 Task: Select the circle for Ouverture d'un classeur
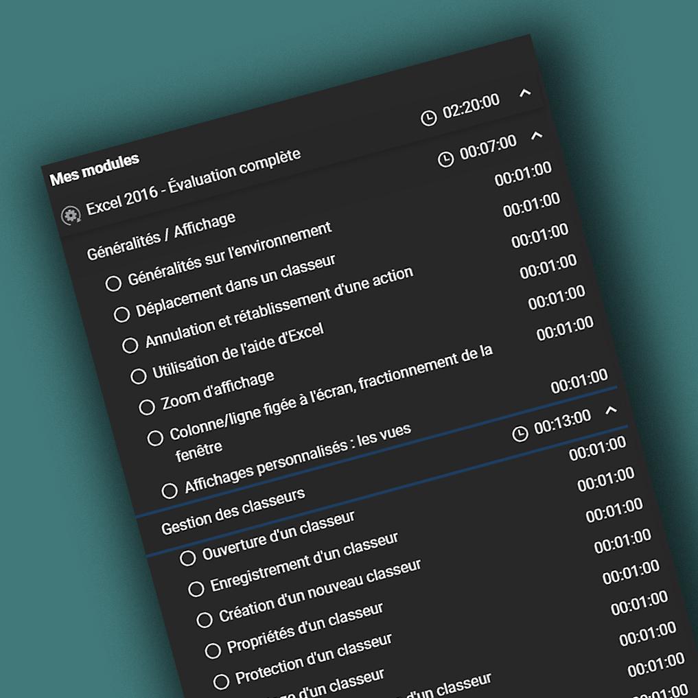pos(188,558)
